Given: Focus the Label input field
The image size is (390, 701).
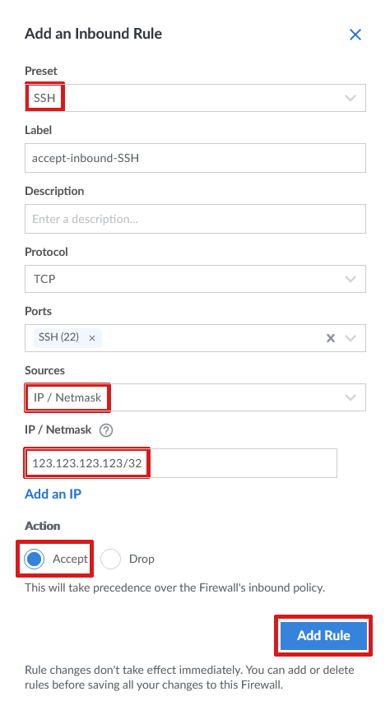Looking at the screenshot, I should (x=196, y=158).
